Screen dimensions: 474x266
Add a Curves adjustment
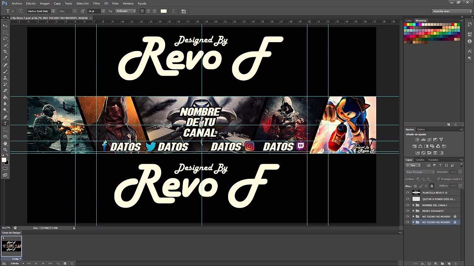tap(429, 140)
